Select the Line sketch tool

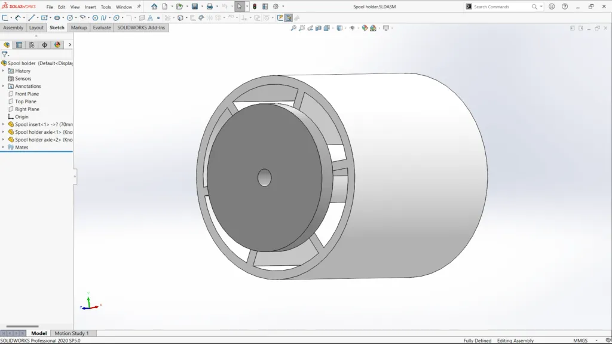click(x=31, y=18)
